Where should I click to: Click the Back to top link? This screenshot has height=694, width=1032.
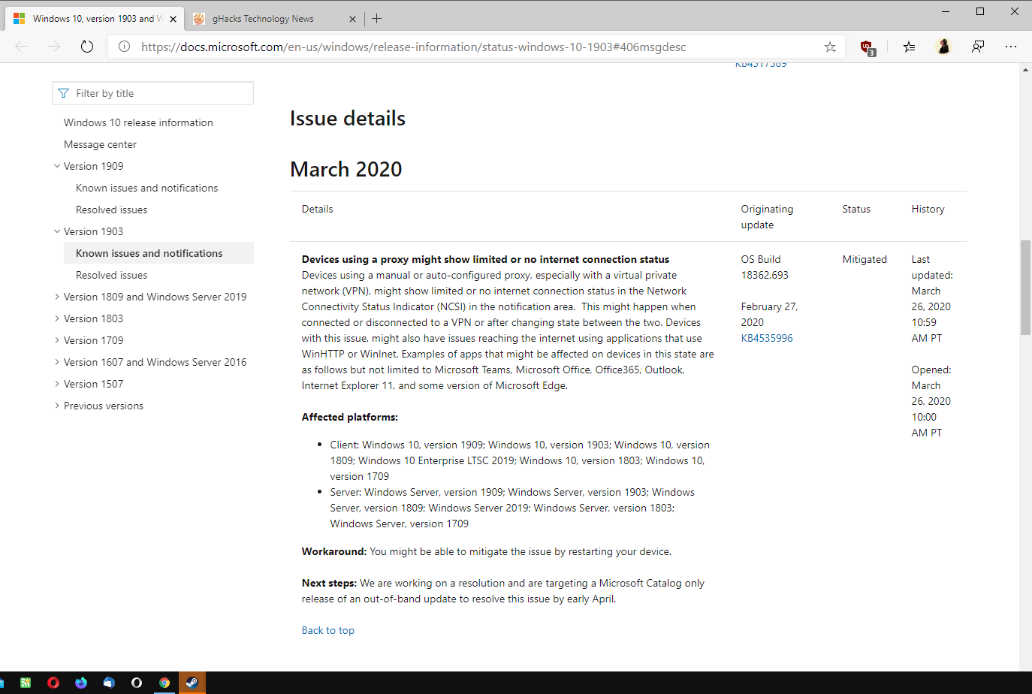coord(327,630)
